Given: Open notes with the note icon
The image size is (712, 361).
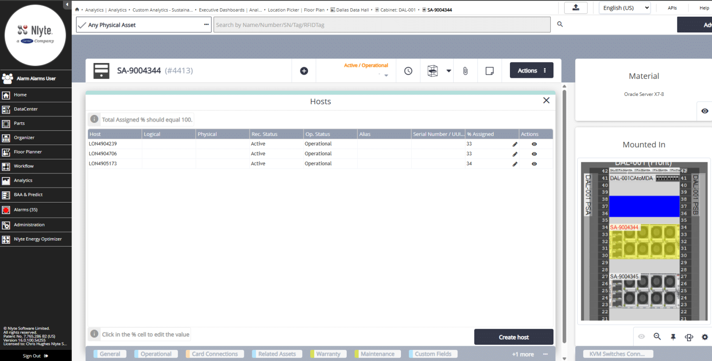Looking at the screenshot, I should coord(489,70).
